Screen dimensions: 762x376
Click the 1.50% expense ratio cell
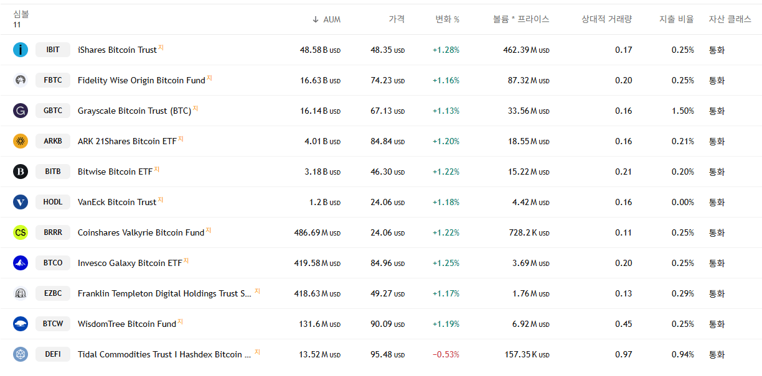click(683, 111)
